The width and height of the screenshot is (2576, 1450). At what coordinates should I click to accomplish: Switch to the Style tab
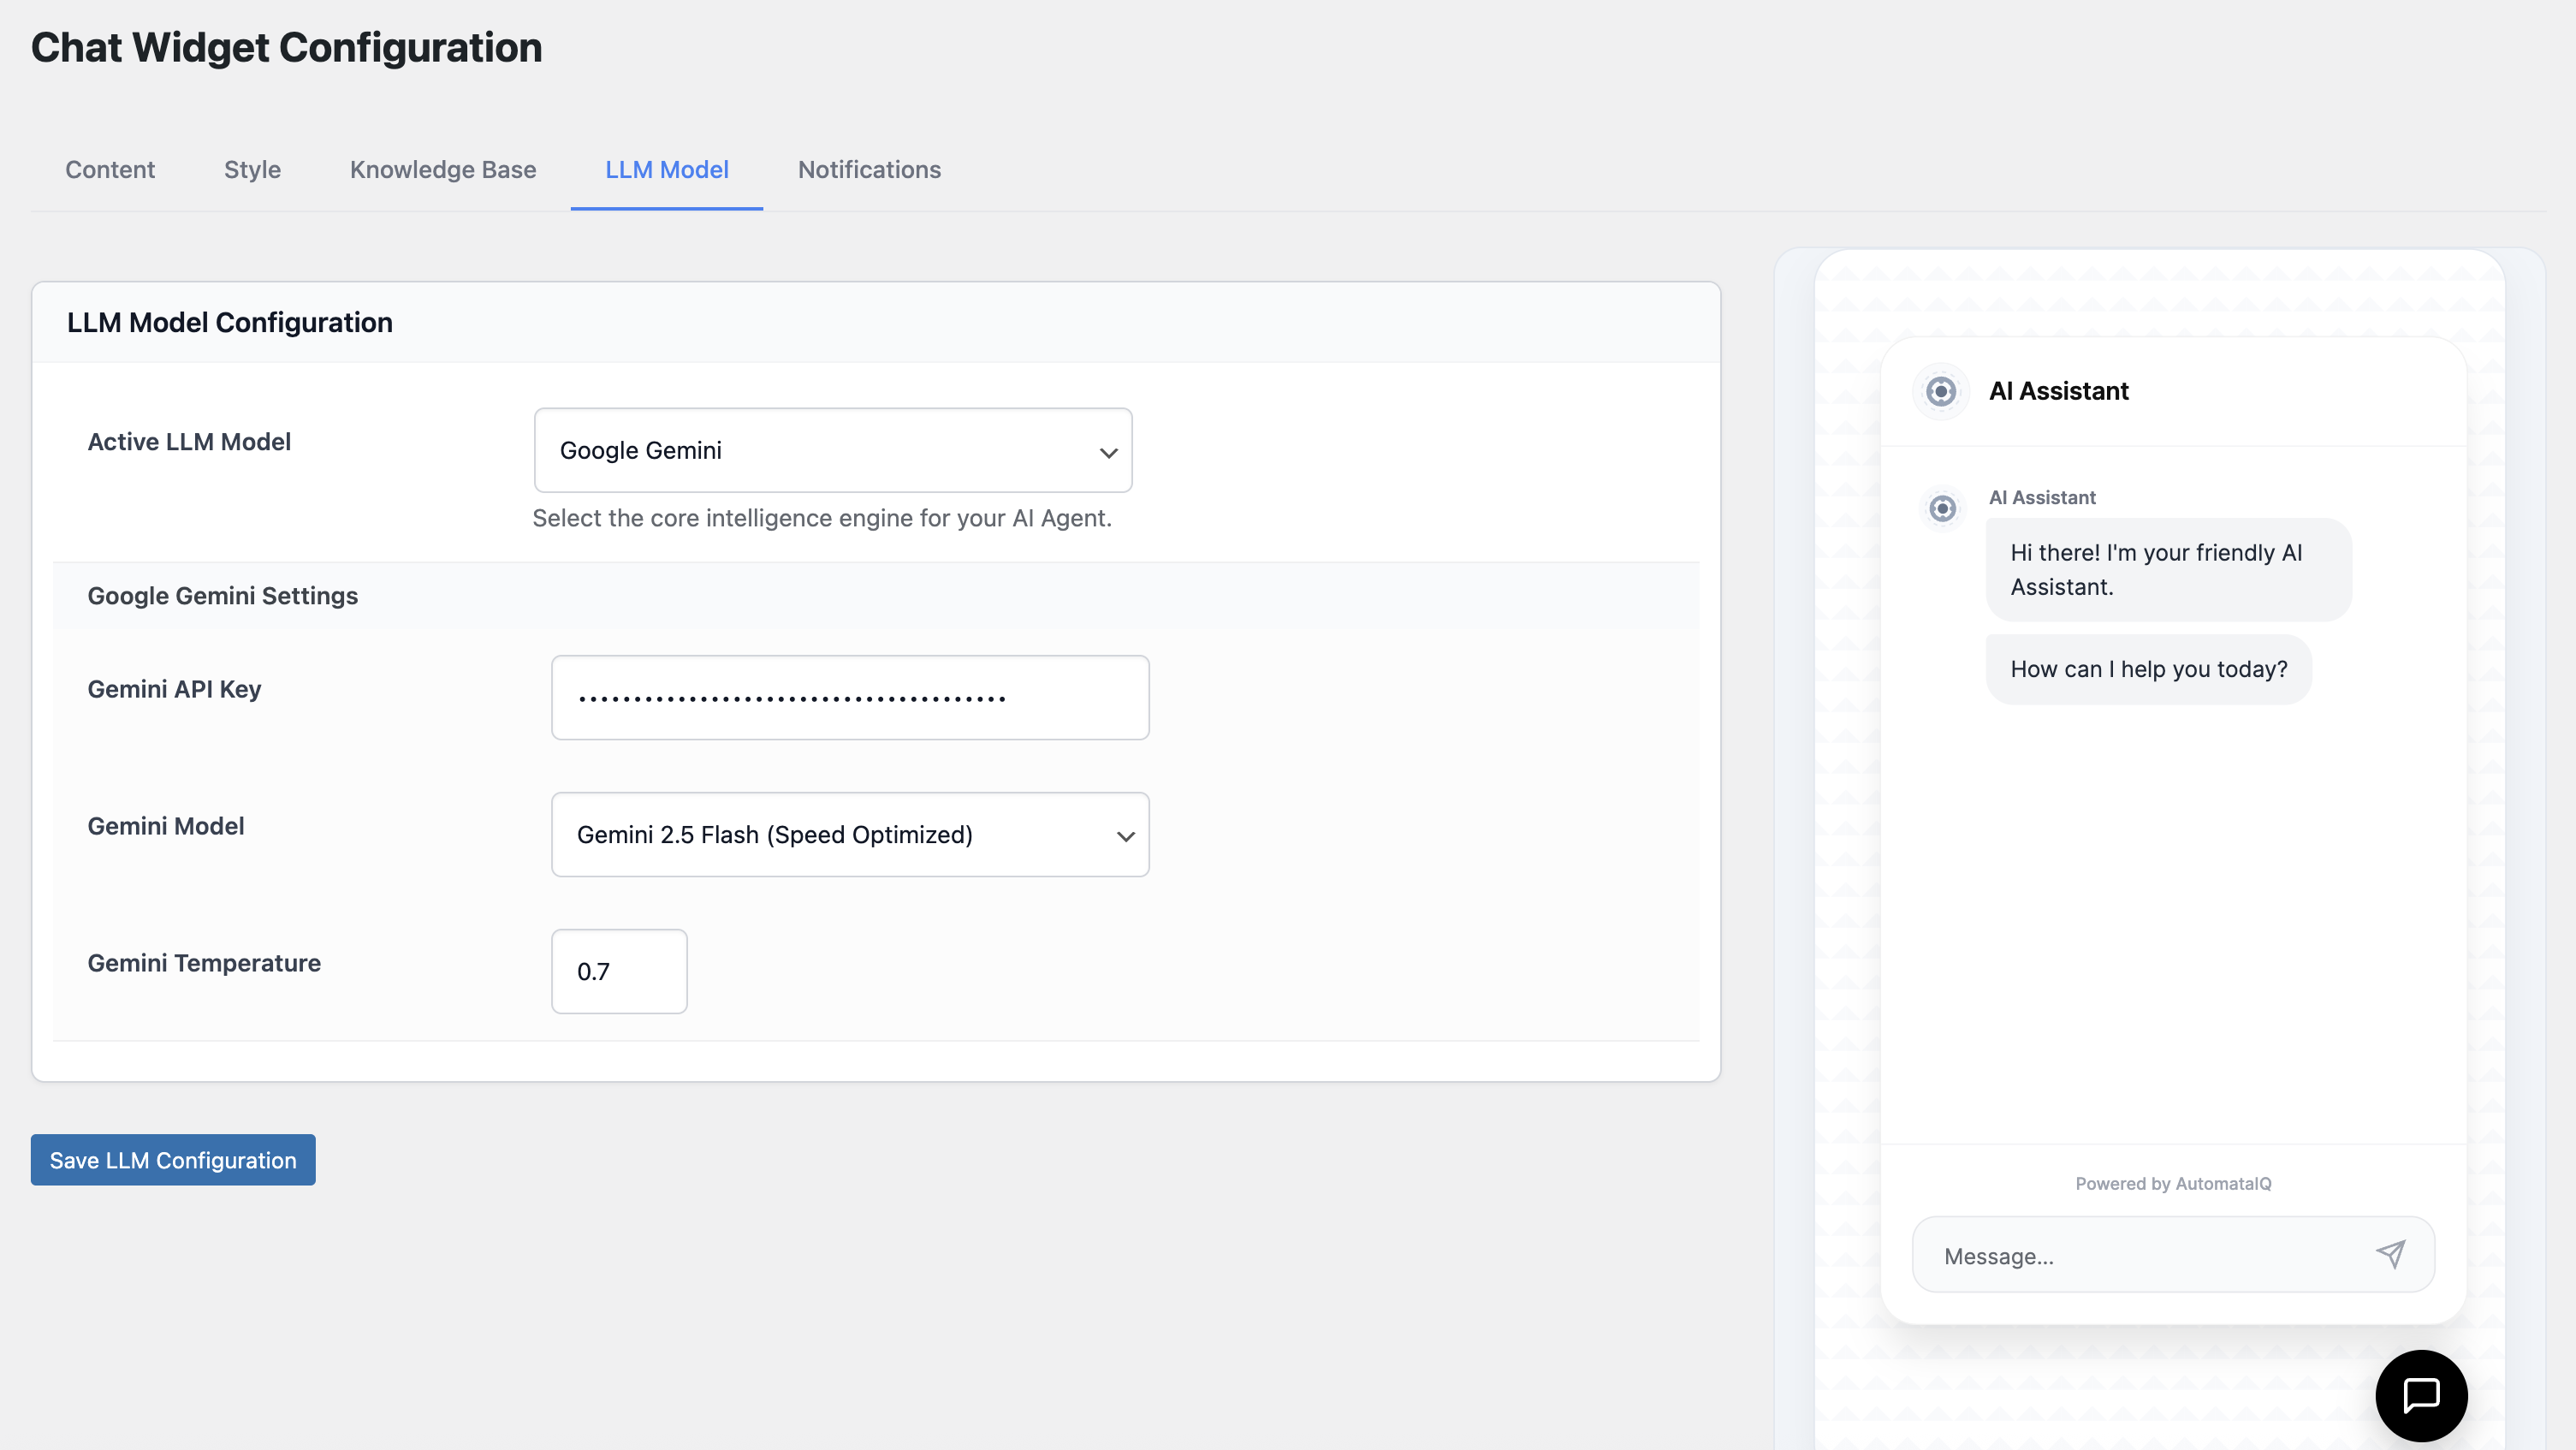(251, 169)
